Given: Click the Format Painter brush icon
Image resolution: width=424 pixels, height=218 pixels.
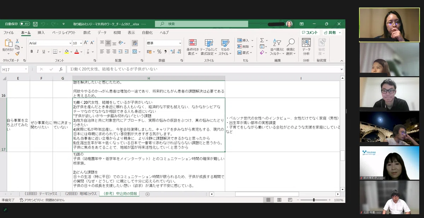Looking at the screenshot, I should [17, 53].
